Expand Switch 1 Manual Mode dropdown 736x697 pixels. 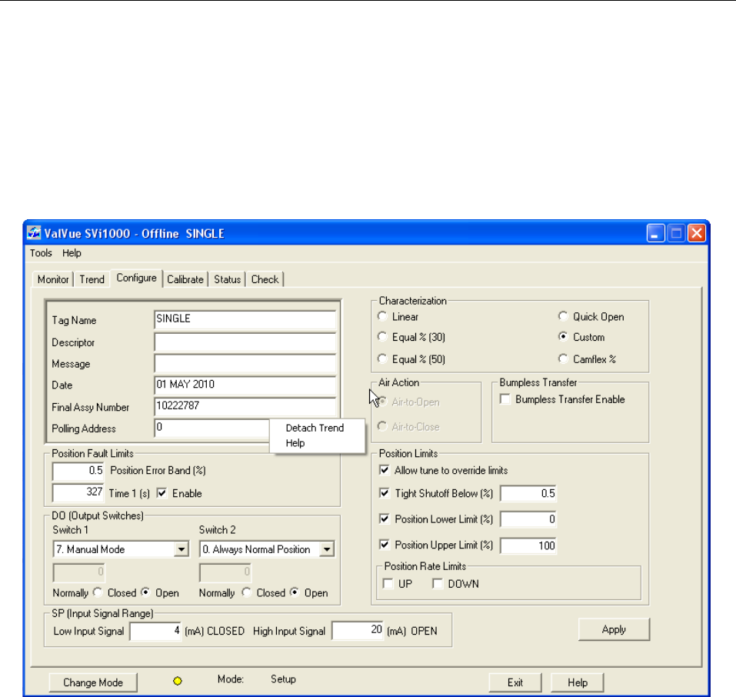coord(182,549)
